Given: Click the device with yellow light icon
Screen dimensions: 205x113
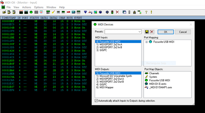Looking at the screenshot, I should pyautogui.click(x=140, y=12).
